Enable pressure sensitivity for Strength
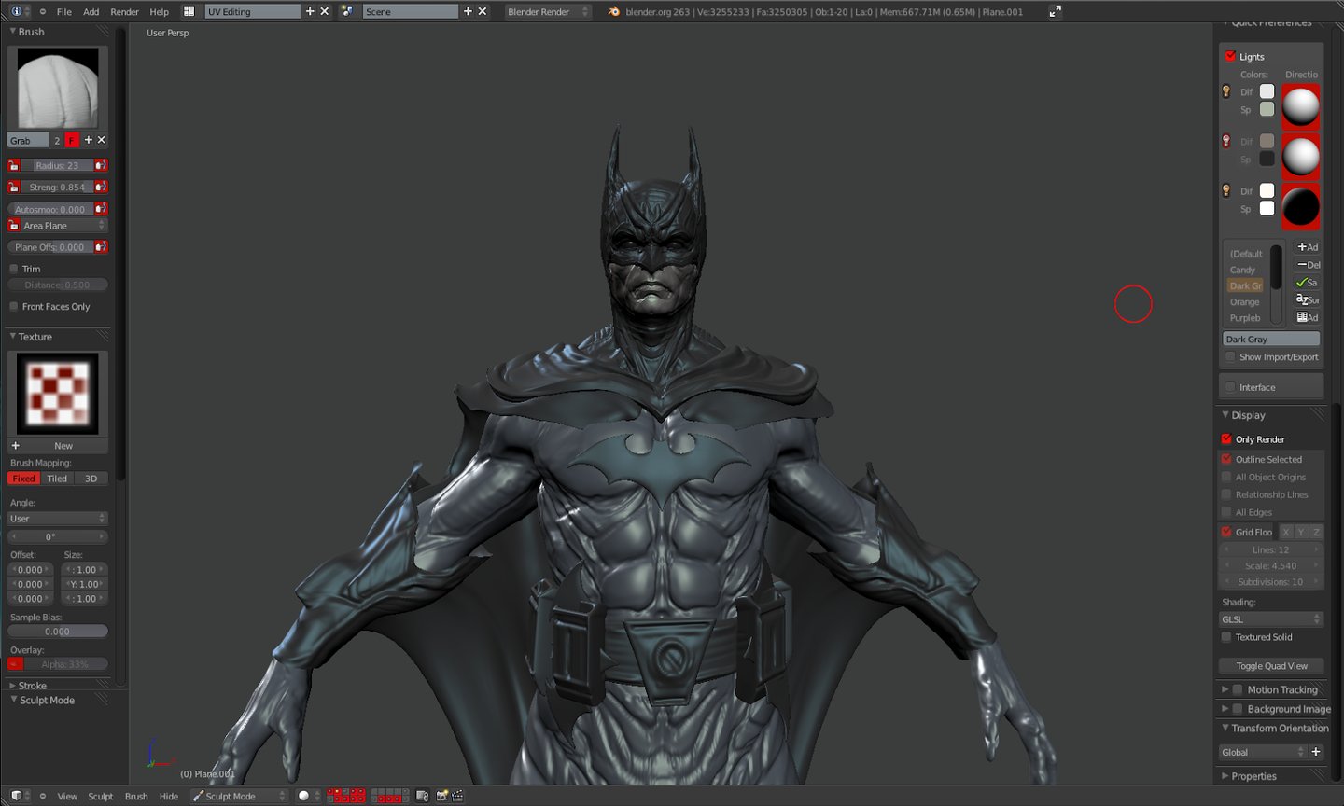Viewport: 1344px width, 806px height. (x=101, y=187)
